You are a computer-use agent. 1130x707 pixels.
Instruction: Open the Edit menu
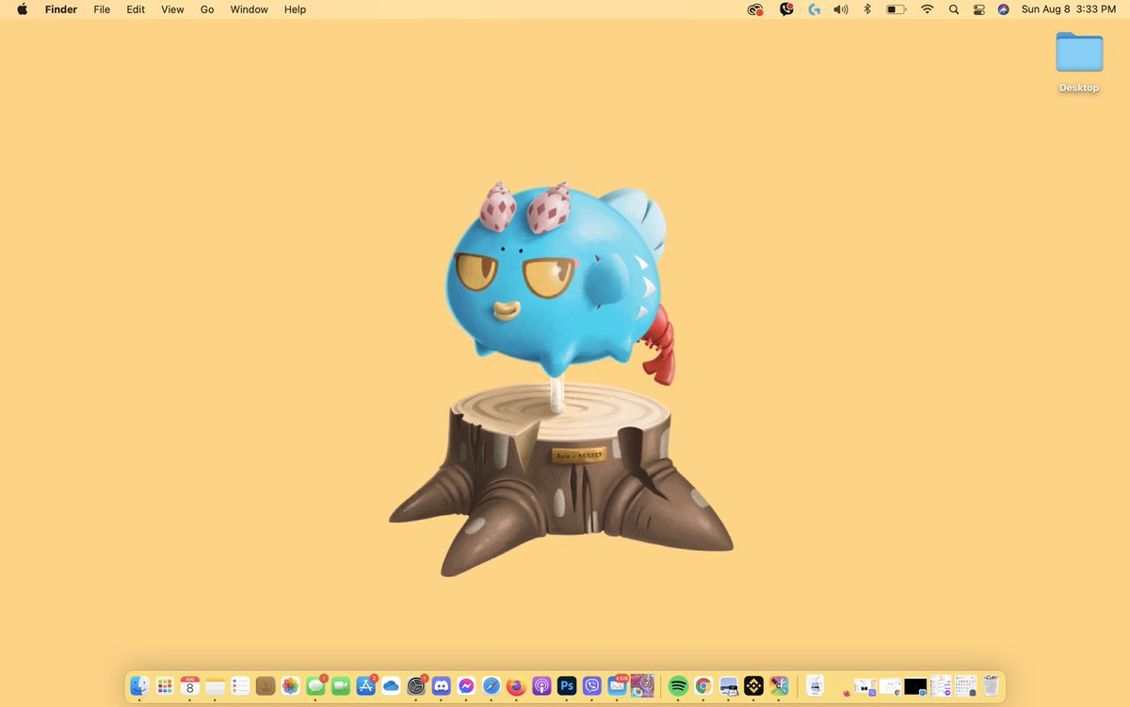(136, 9)
